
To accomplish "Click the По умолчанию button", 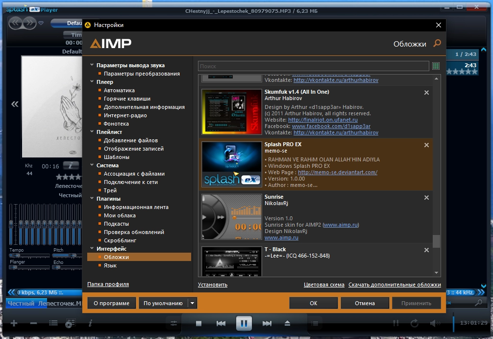I will coord(163,303).
